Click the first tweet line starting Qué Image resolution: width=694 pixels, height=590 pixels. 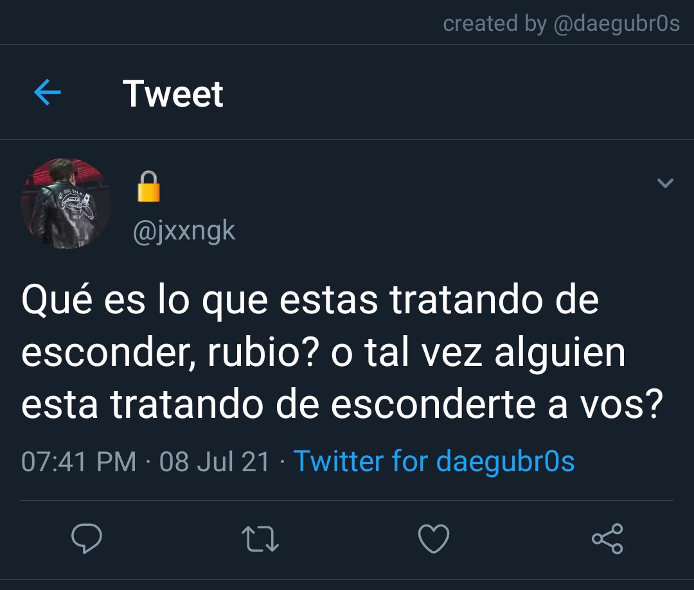coord(310,300)
